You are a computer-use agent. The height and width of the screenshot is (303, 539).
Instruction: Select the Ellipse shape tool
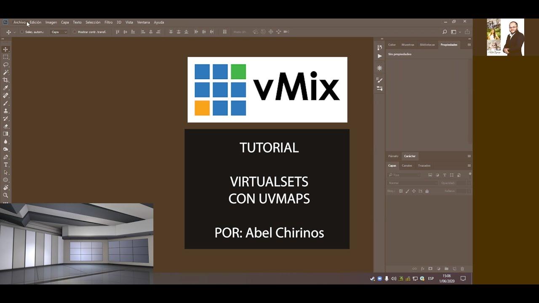[6, 180]
